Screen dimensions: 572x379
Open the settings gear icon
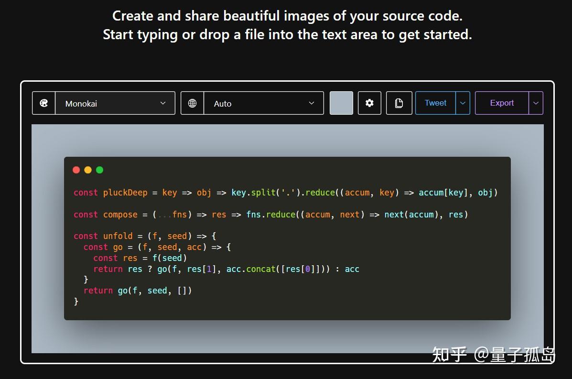tap(369, 103)
